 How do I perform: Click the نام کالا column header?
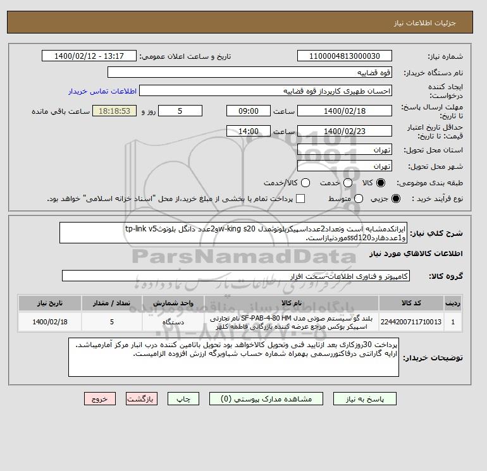tap(292, 303)
